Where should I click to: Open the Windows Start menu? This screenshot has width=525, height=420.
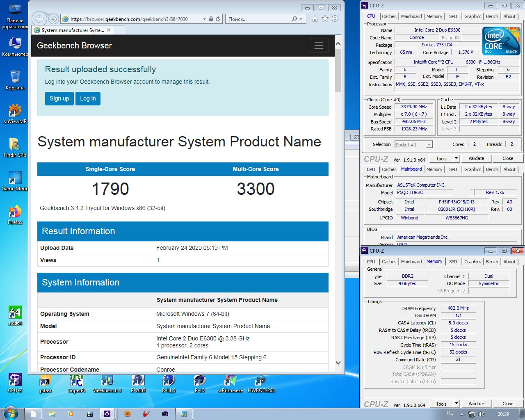click(x=11, y=413)
